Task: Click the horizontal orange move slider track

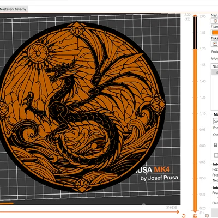Action: pos(88,212)
